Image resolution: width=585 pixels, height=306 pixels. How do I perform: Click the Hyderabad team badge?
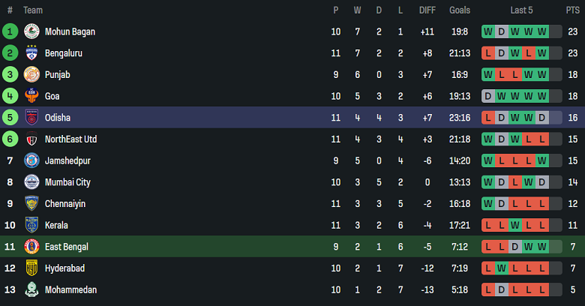(31, 268)
